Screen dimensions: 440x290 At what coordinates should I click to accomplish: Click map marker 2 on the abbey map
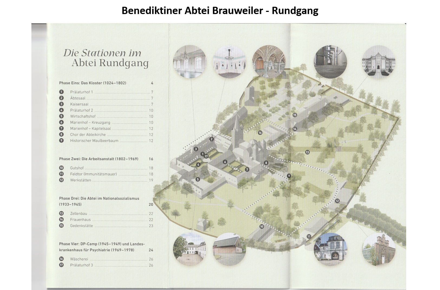212,139
